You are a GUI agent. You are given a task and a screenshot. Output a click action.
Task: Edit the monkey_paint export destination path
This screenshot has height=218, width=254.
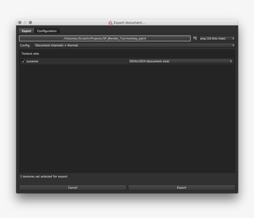[105, 38]
